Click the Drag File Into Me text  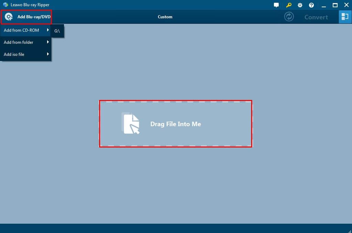(x=175, y=124)
